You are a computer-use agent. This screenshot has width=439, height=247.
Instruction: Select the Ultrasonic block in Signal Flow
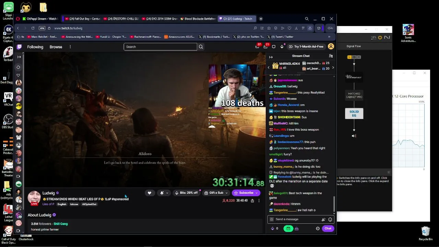(x=354, y=77)
